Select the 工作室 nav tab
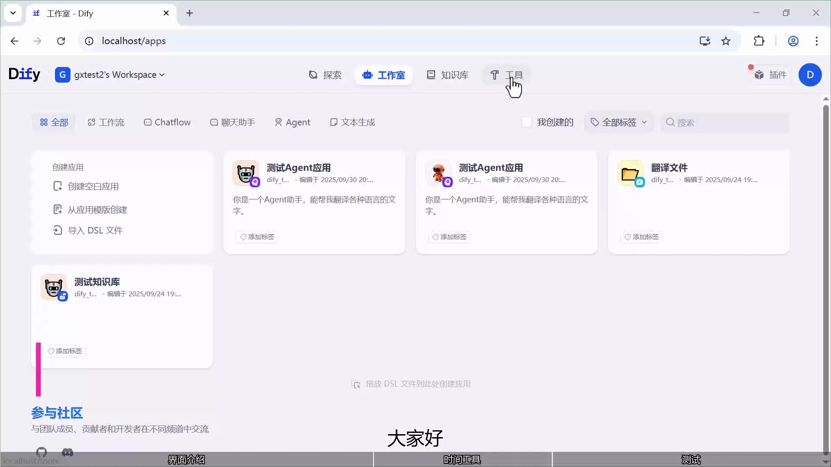831x467 pixels. [383, 75]
